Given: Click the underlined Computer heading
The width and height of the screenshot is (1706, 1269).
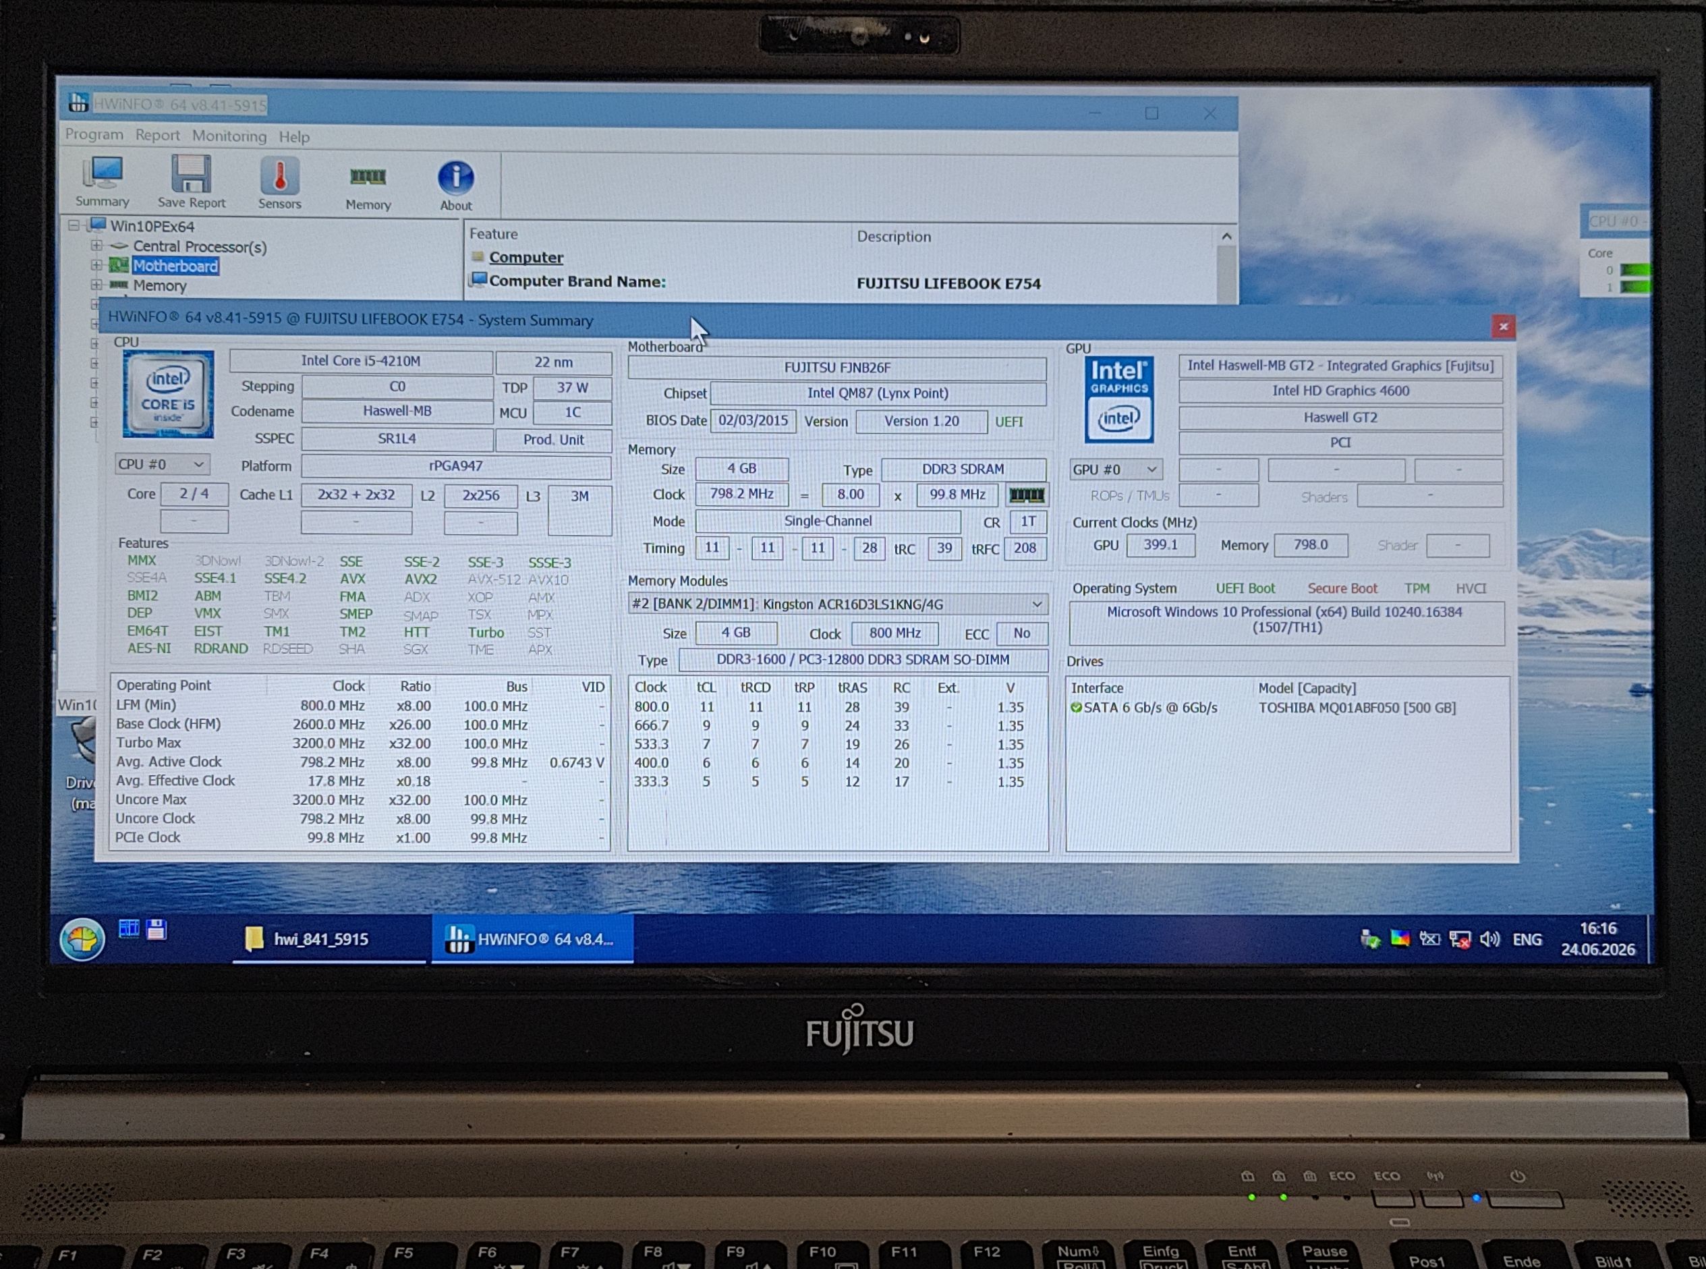Looking at the screenshot, I should (526, 257).
